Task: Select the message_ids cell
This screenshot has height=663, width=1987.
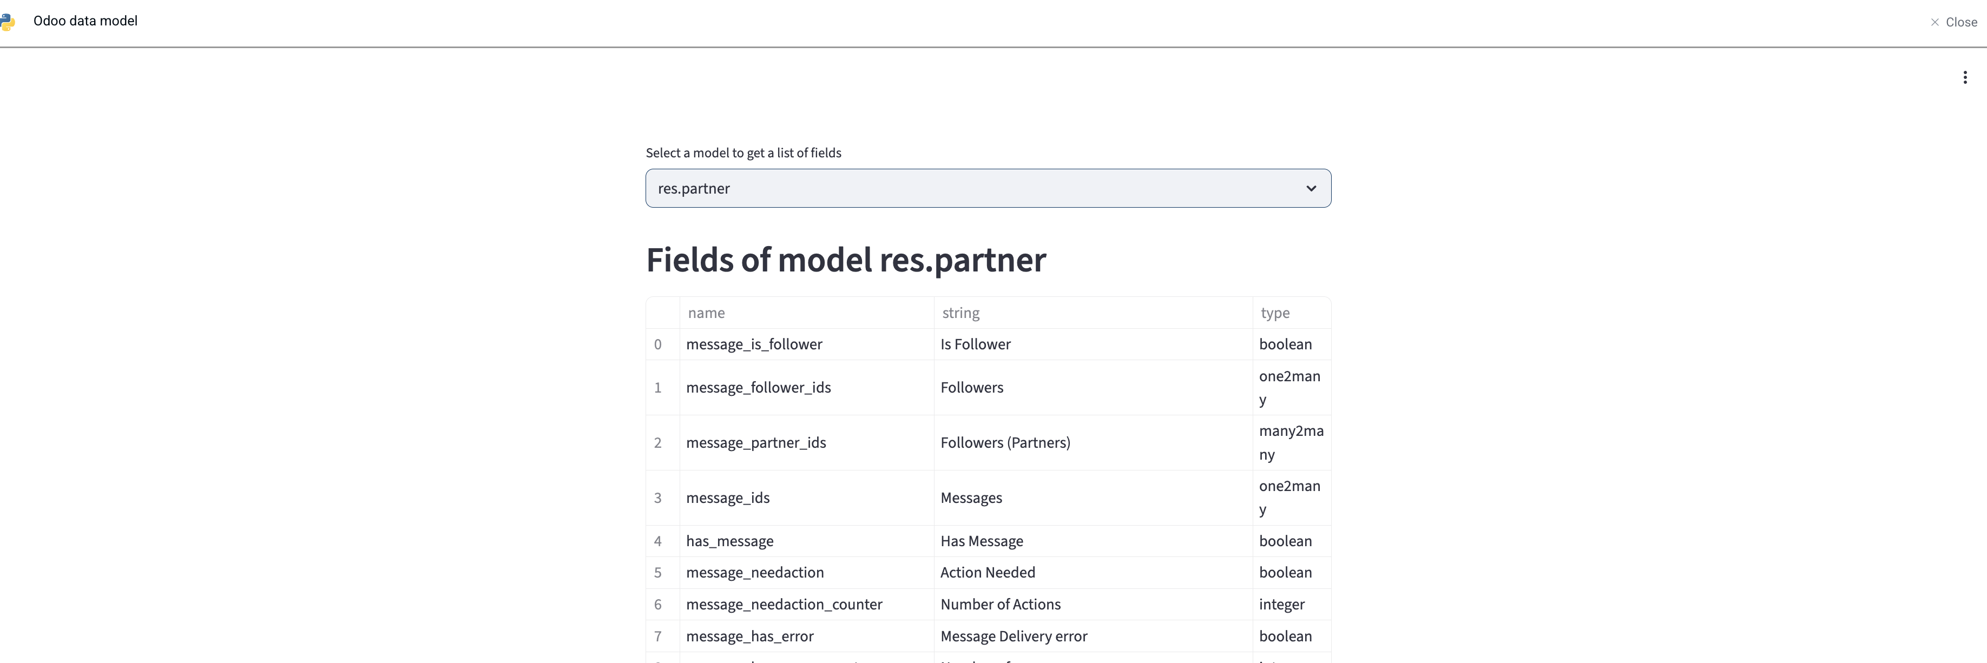Action: pos(806,498)
